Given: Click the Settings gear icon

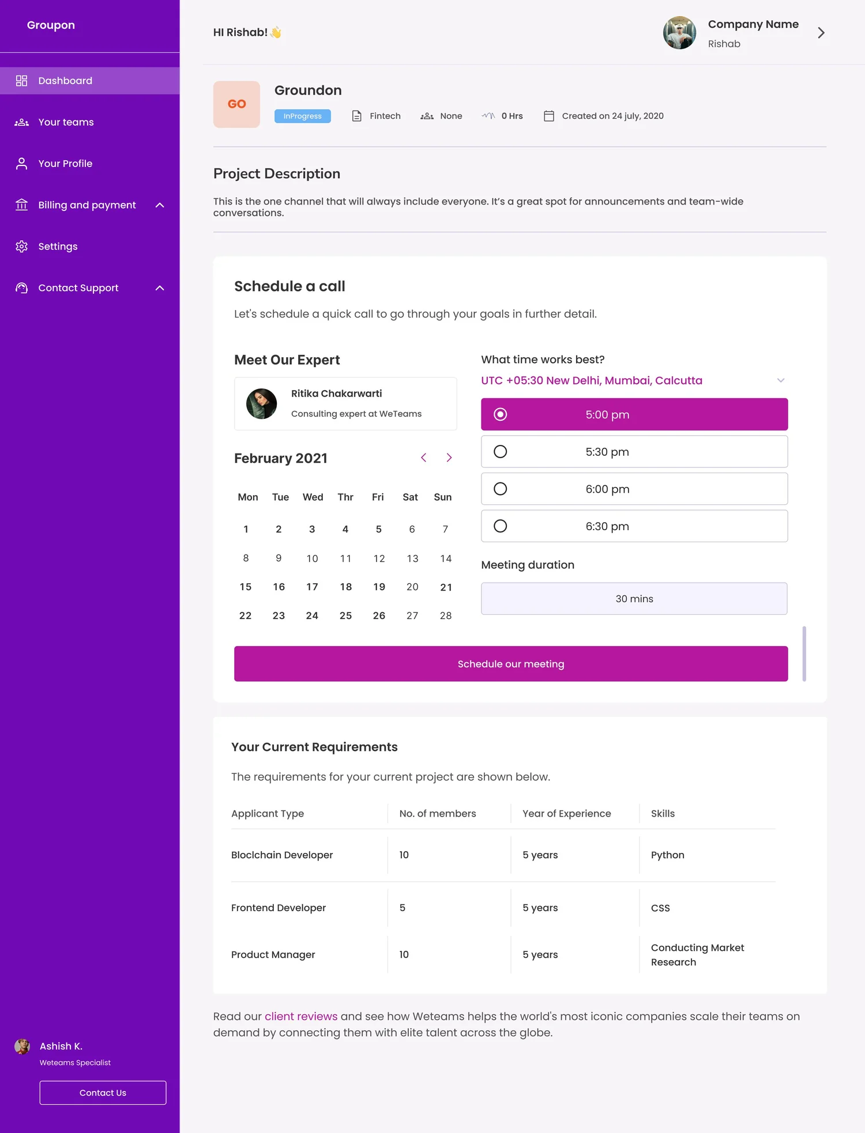Looking at the screenshot, I should pos(22,247).
